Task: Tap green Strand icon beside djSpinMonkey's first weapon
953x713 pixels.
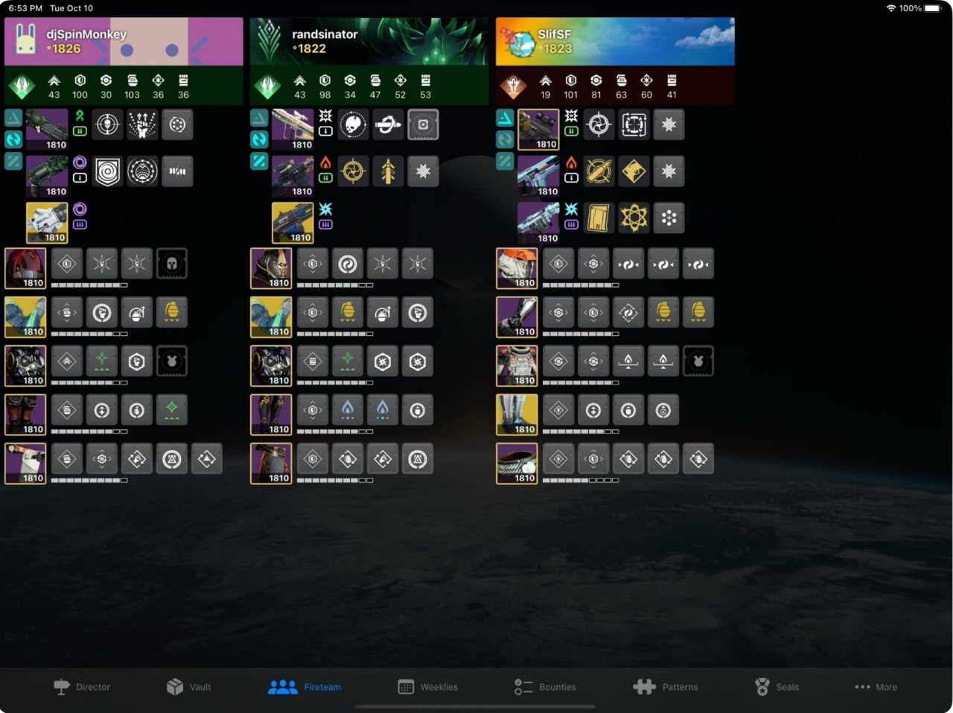Action: tap(80, 116)
